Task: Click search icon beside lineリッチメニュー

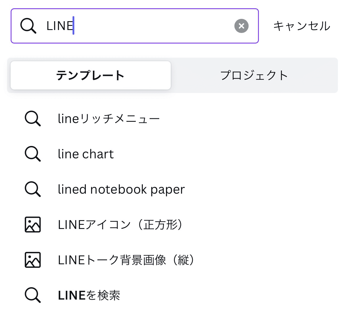Action: click(32, 119)
